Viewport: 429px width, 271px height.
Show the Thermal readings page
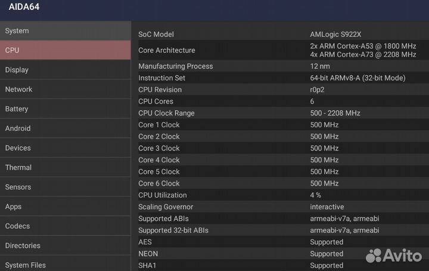tap(64, 167)
